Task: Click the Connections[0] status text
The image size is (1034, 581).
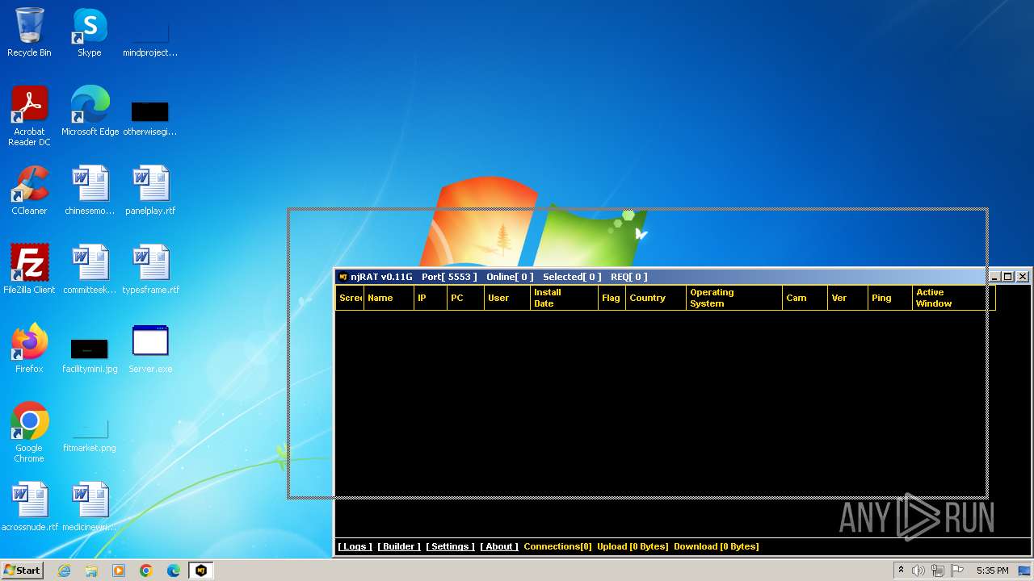Action: coord(557,546)
